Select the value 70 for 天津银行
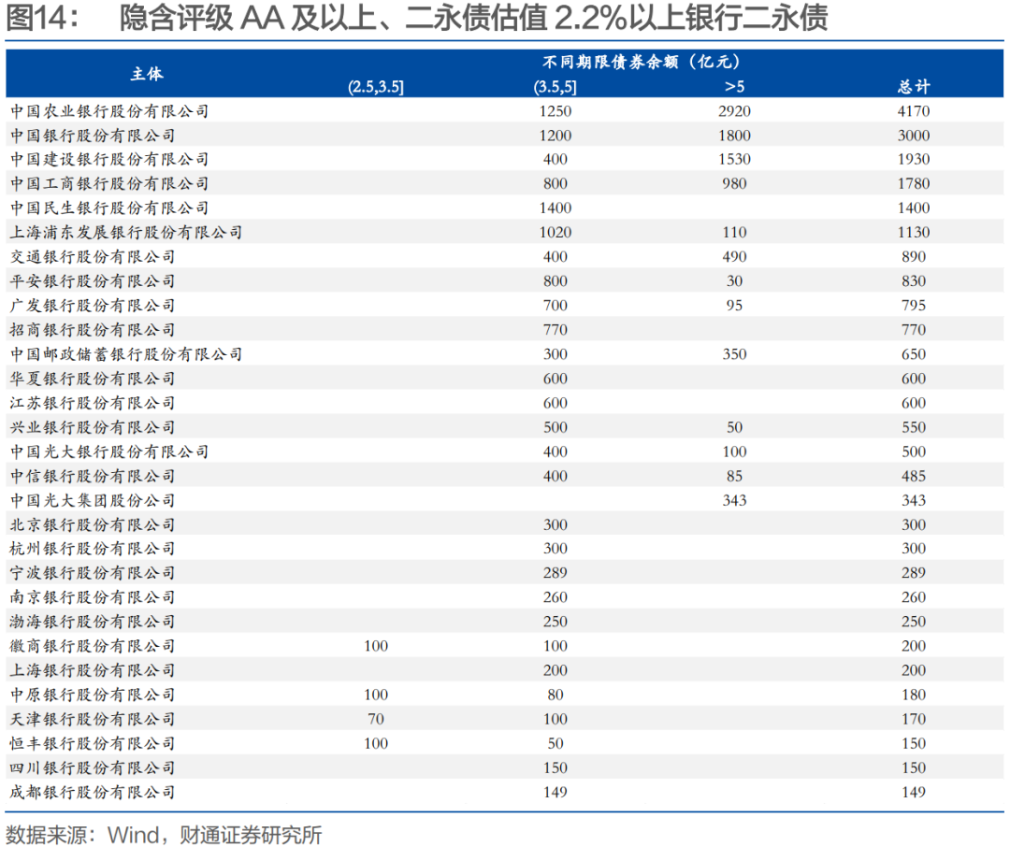Viewport: 1010px width, 846px height. click(x=376, y=720)
